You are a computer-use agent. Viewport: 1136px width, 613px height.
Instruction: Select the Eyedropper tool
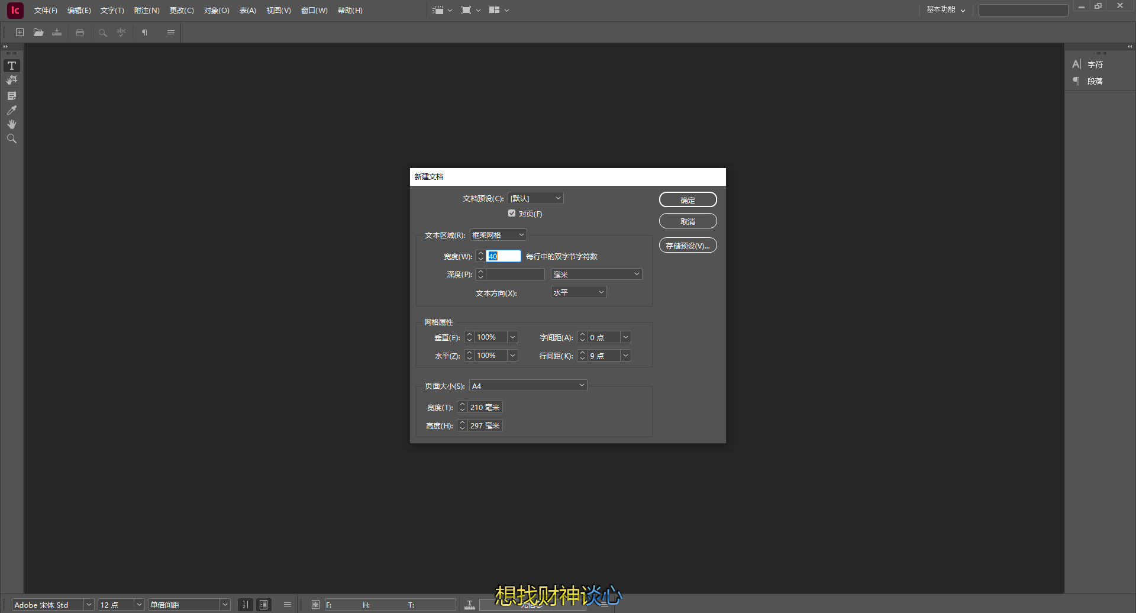point(11,110)
